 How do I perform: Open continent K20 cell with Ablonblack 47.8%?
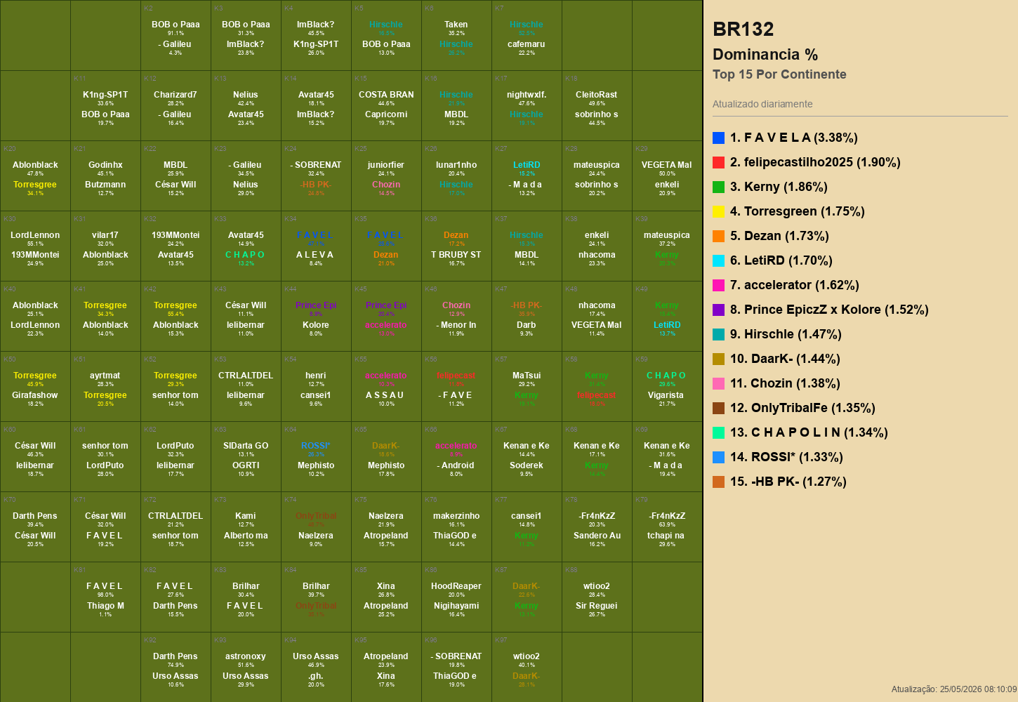tap(35, 175)
